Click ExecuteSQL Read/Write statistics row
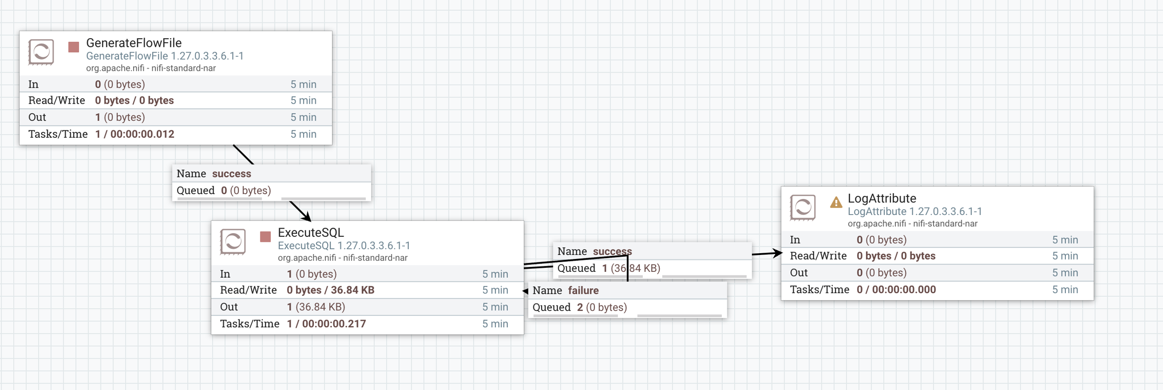 tap(368, 290)
